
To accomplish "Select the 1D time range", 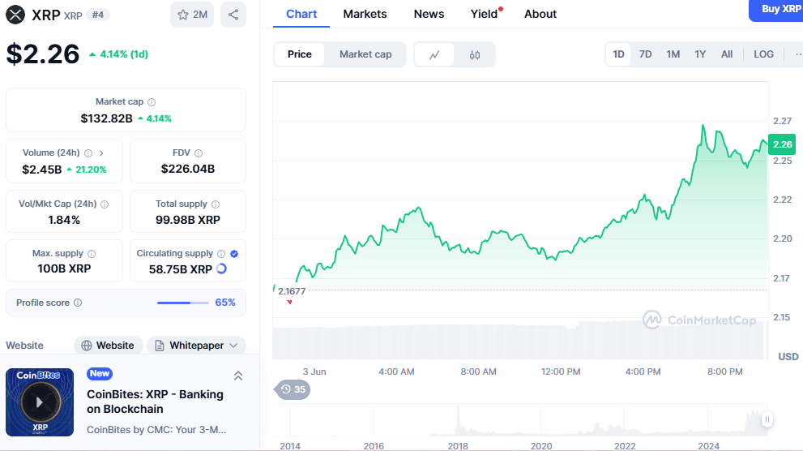I will pos(618,54).
